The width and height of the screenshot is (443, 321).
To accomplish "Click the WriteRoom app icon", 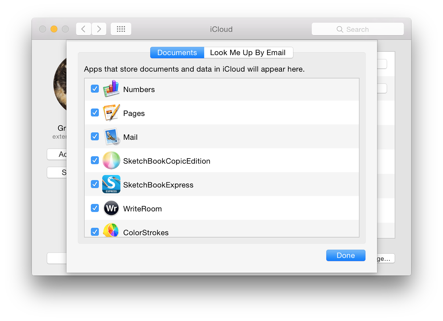I will pos(111,208).
